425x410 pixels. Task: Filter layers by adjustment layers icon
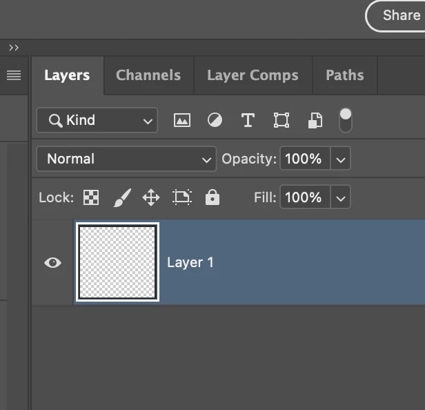click(215, 120)
